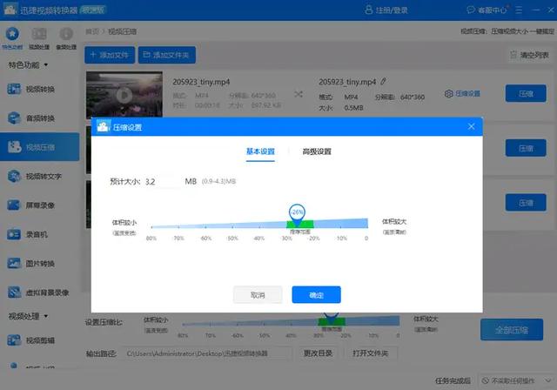Confirm settings with the 确定 button

click(x=316, y=295)
